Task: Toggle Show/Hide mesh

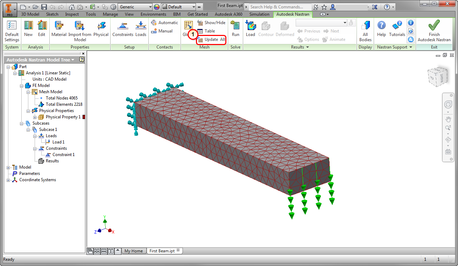Action: 211,23
